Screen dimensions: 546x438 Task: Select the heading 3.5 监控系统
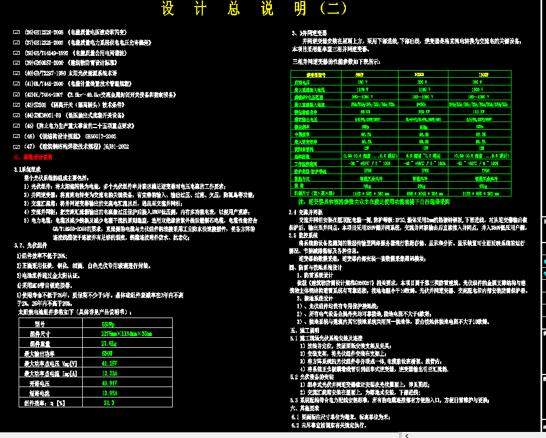303,235
